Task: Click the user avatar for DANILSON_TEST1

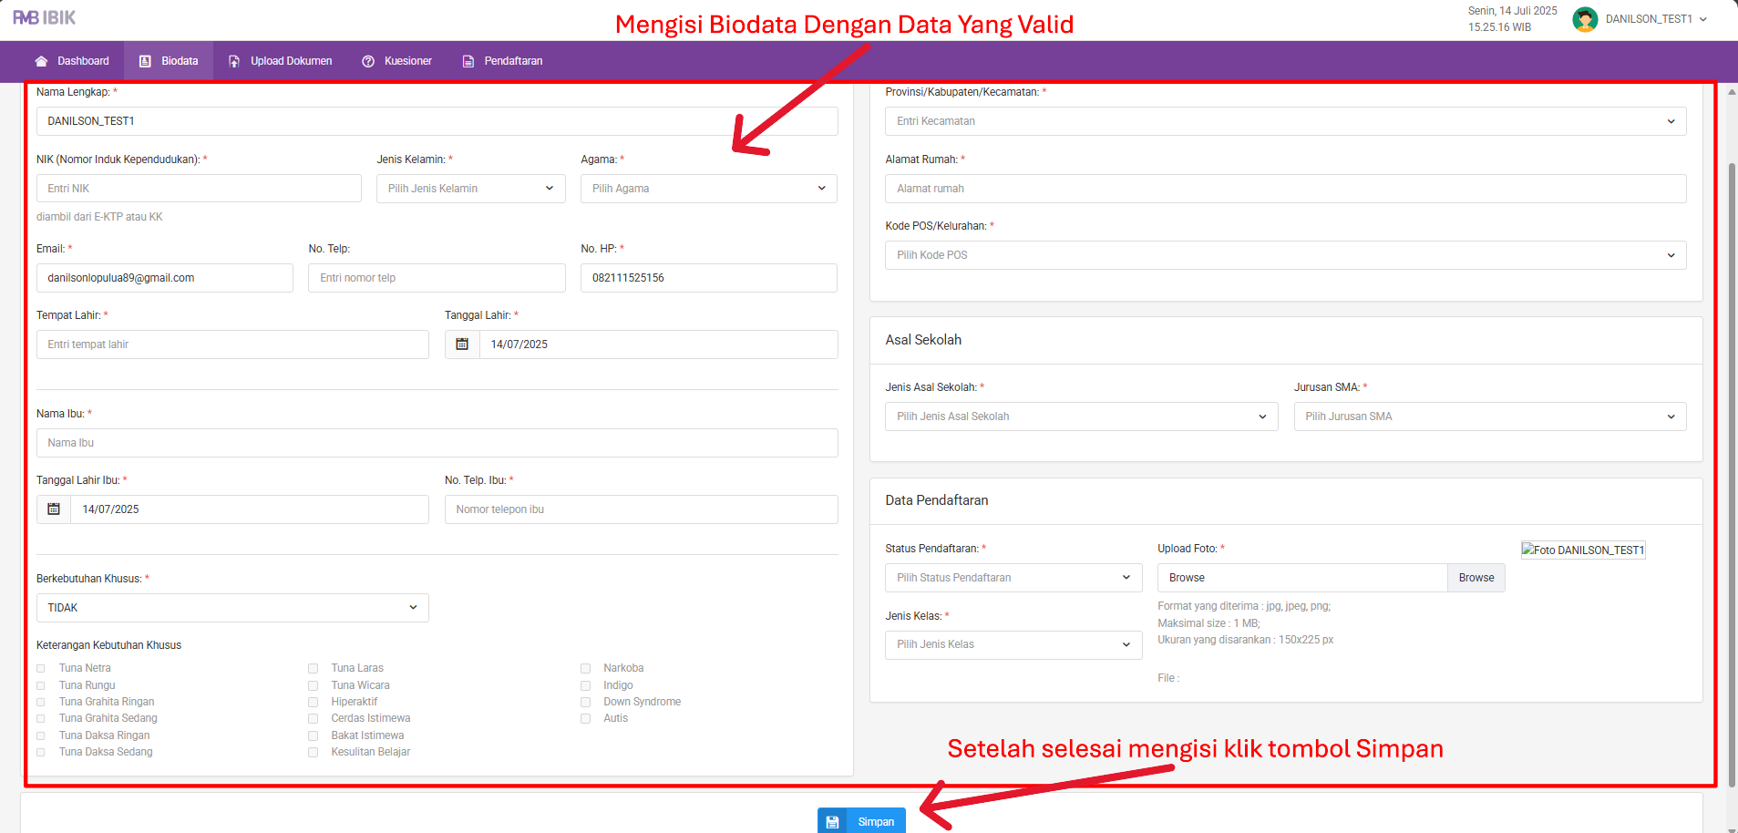Action: [x=1585, y=19]
